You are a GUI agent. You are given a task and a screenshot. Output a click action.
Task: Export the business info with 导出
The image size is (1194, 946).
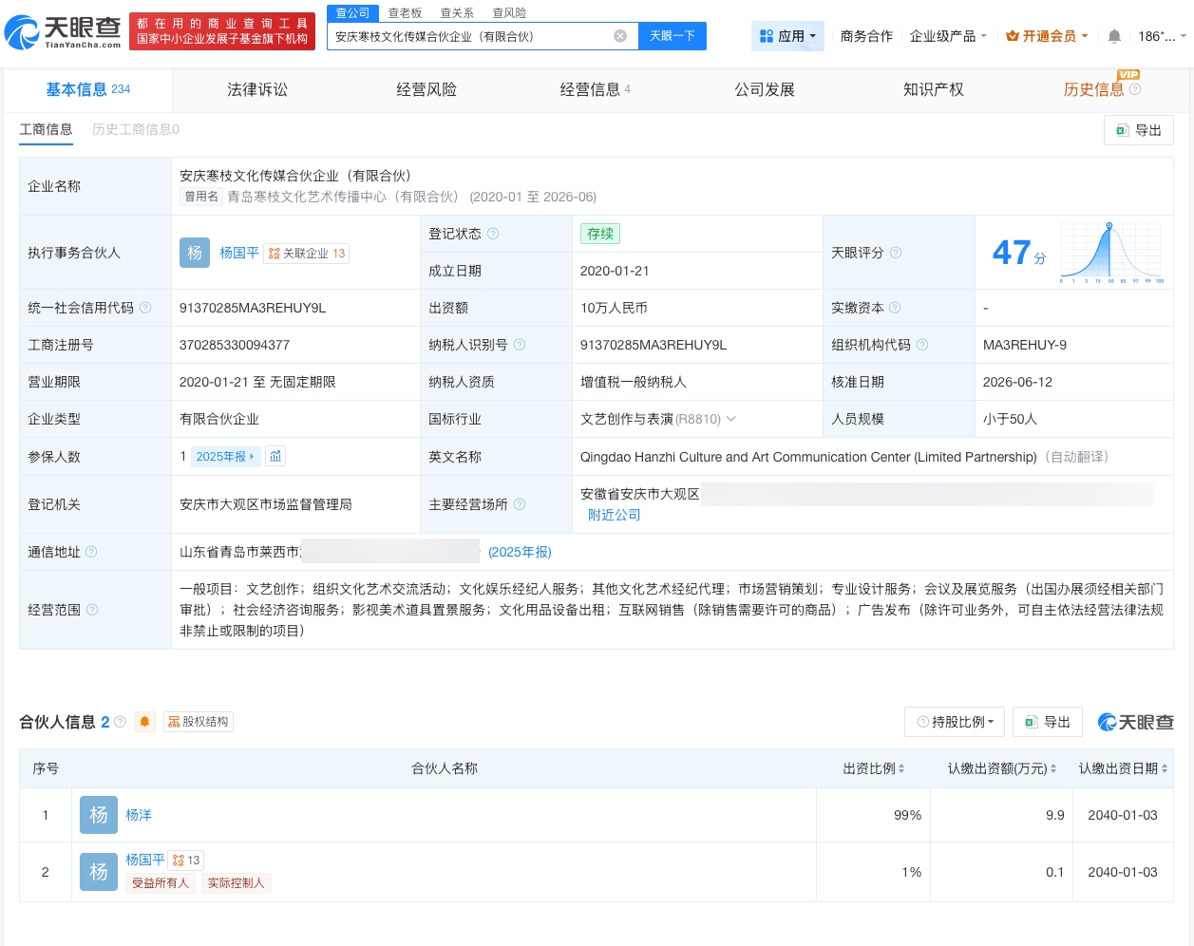(1139, 130)
